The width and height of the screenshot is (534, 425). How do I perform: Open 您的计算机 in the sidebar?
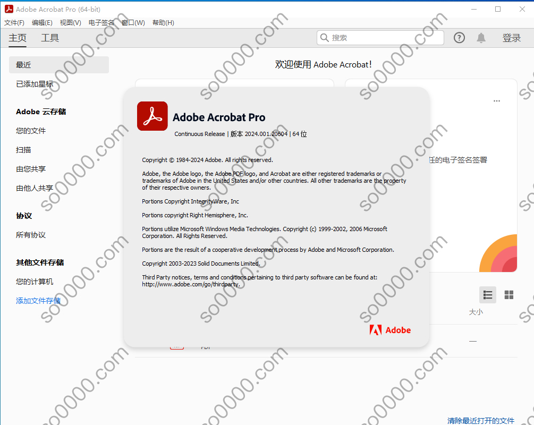pos(35,282)
